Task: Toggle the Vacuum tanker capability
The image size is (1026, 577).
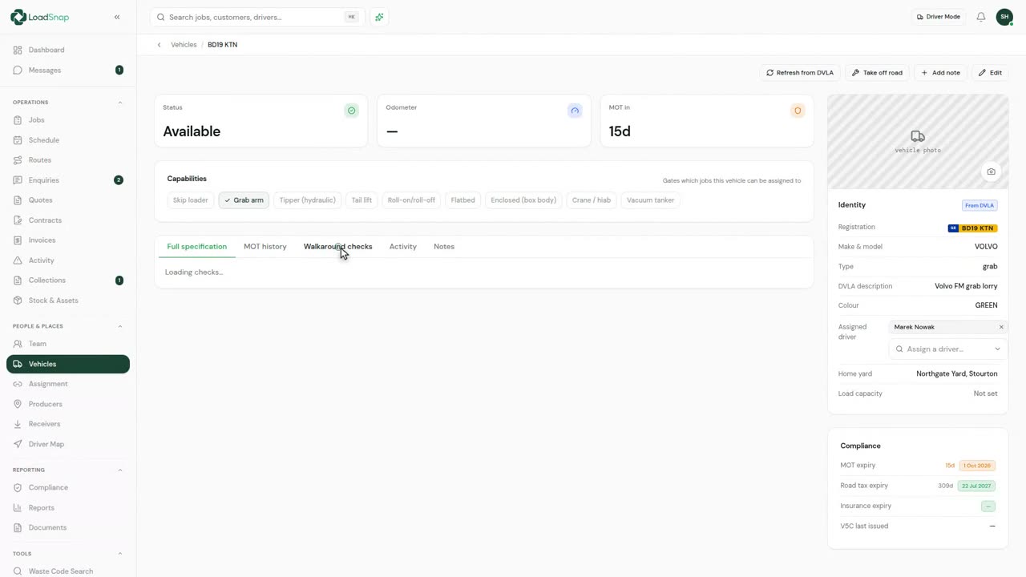Action: click(650, 200)
